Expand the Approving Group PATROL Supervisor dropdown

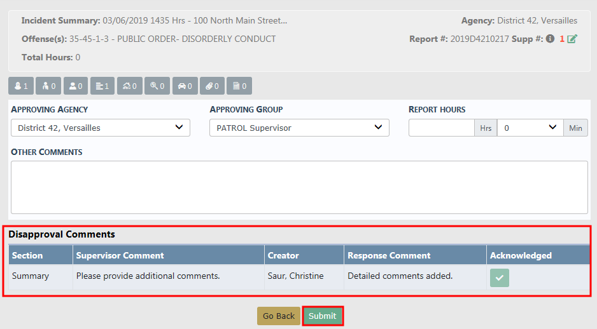pos(299,128)
